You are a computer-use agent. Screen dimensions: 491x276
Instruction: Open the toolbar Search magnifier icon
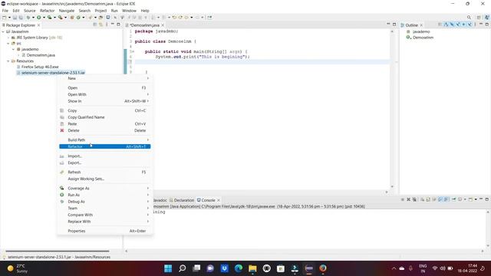tap(469, 18)
